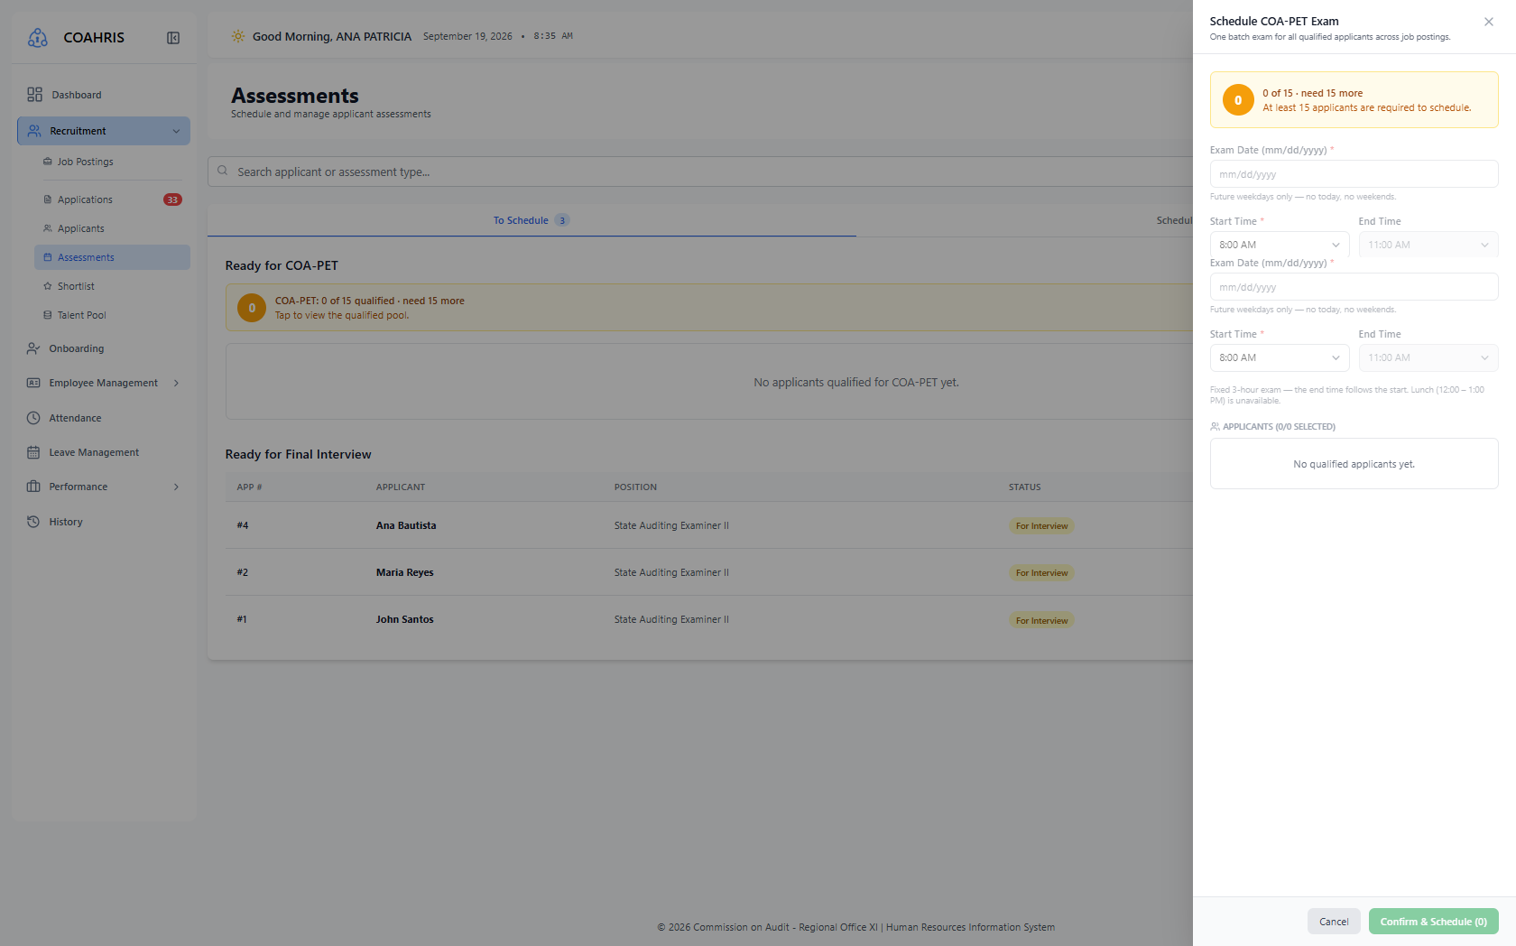Click For Interview status of John Santos
Screen dimensions: 1516x946
1041,621
